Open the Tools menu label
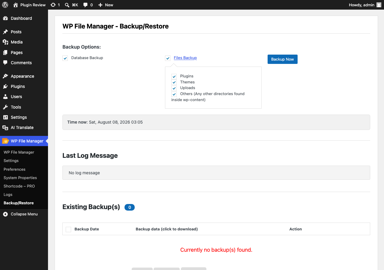 [16, 107]
